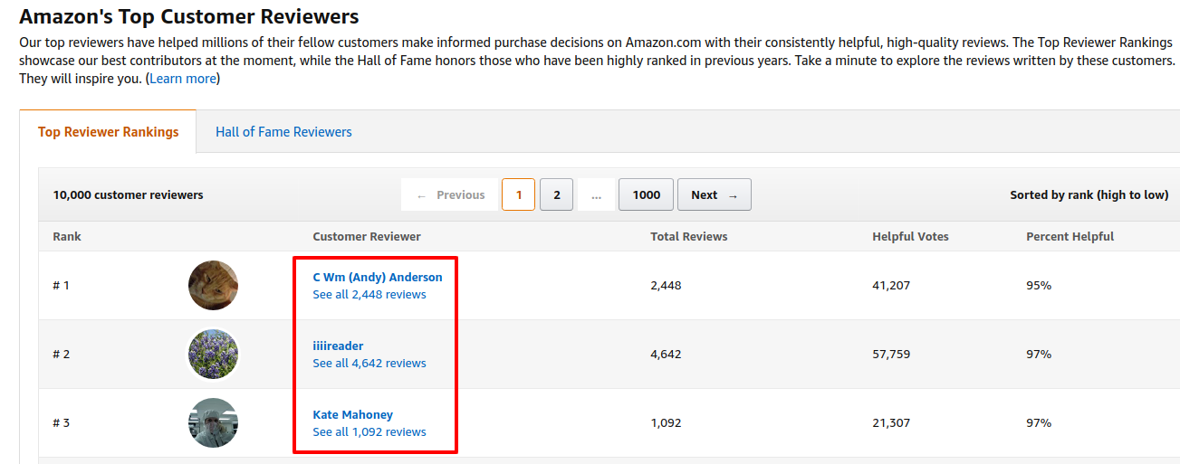The image size is (1180, 464).
Task: Jump to page 1000 of reviewers
Action: [647, 194]
